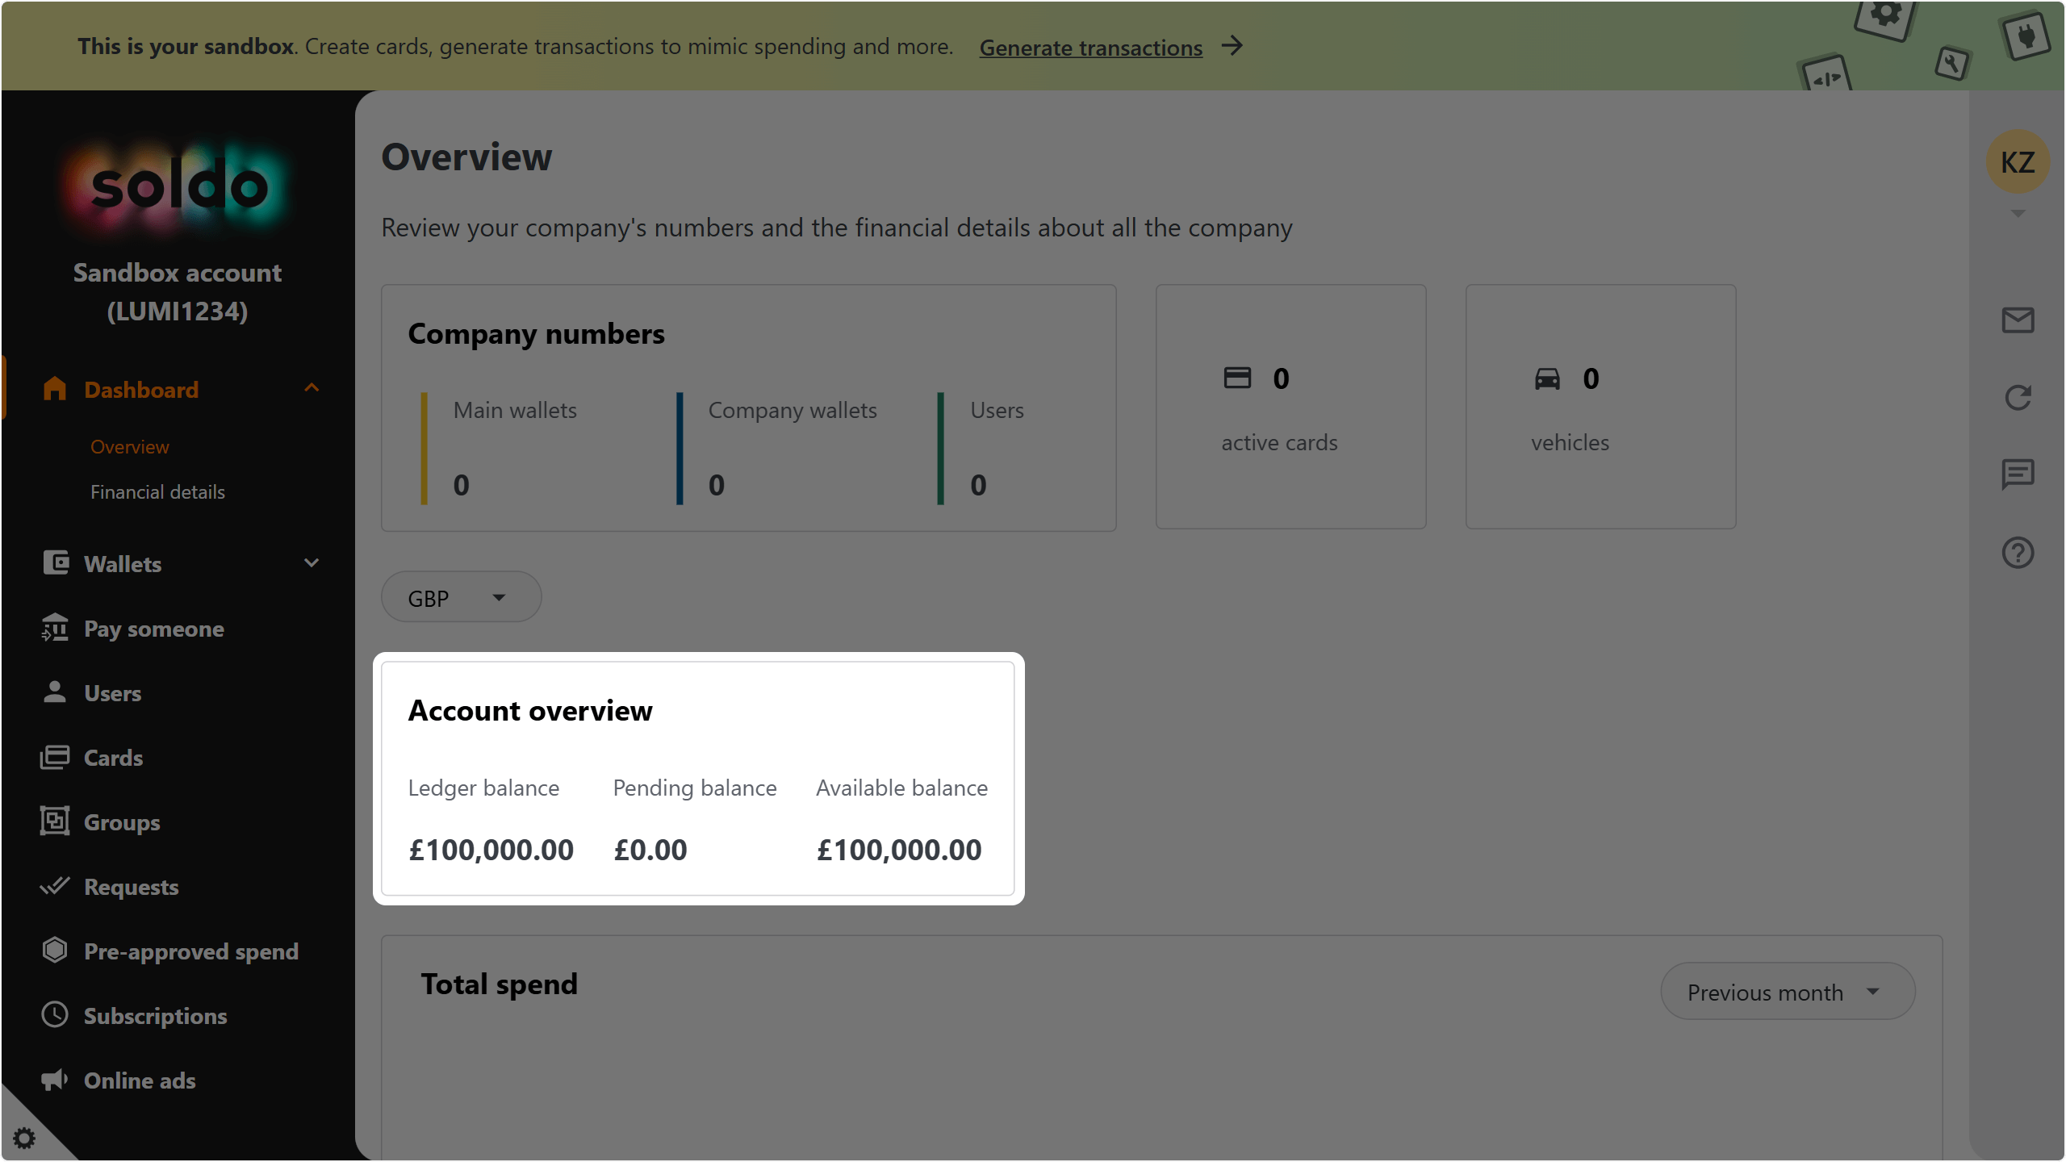Open Online ads in sidebar
This screenshot has height=1162, width=2066.
point(140,1080)
